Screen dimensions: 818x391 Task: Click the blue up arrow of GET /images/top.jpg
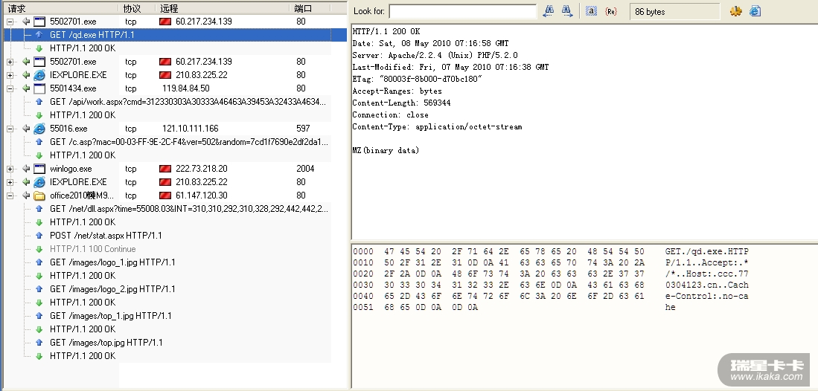pyautogui.click(x=39, y=343)
